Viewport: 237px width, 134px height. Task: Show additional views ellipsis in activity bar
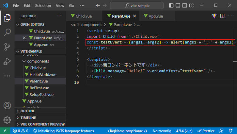(x=7, y=76)
